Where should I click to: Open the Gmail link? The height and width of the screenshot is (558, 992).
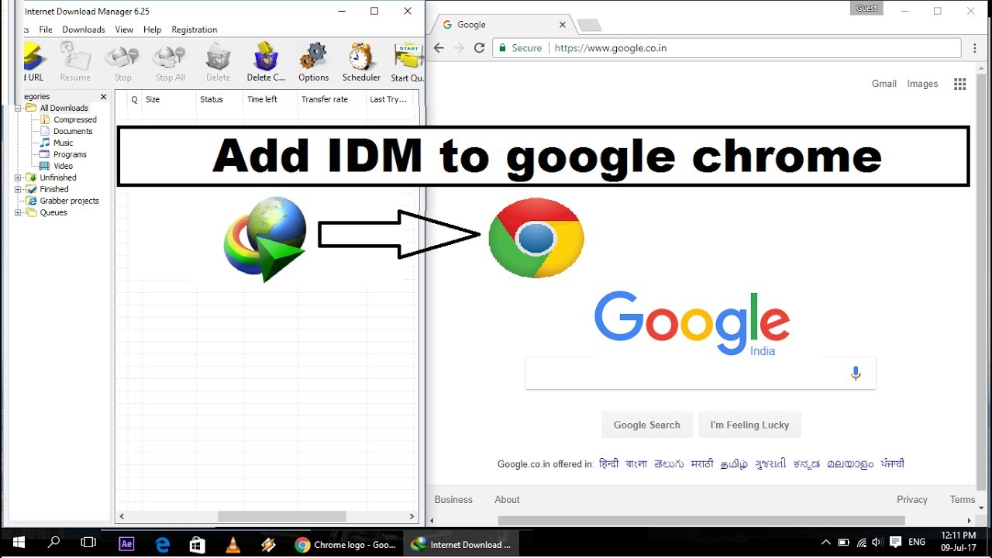[x=884, y=84]
